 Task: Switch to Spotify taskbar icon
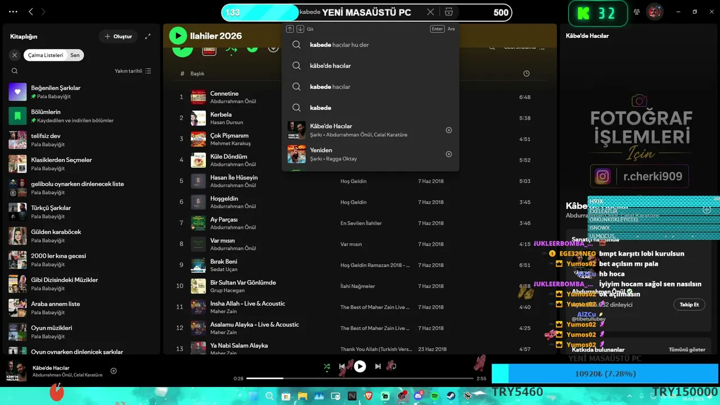[x=435, y=396]
